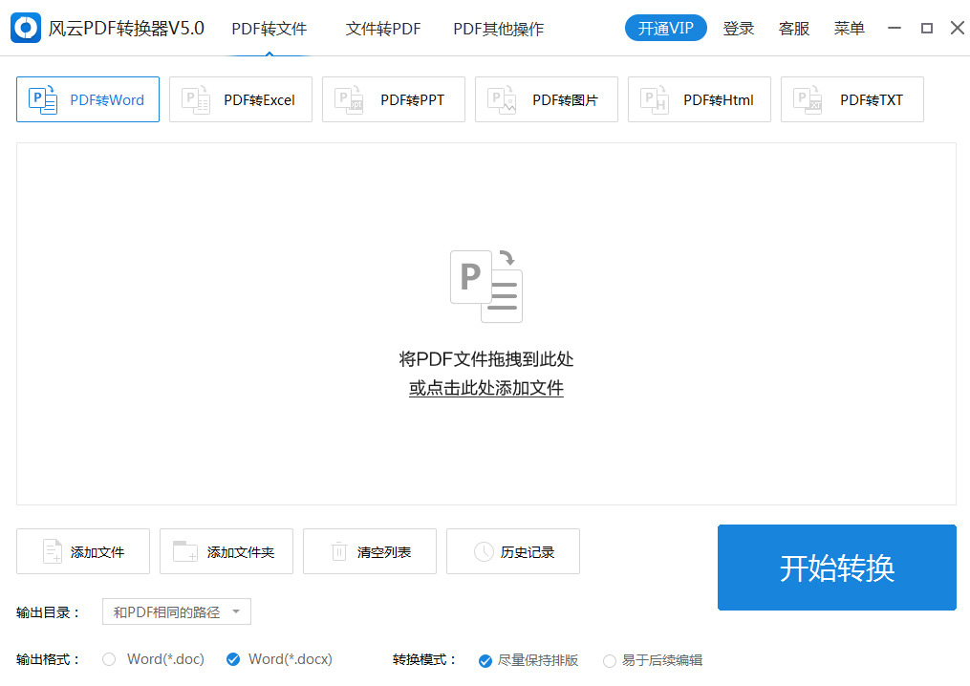The width and height of the screenshot is (970, 686).
Task: Maximize the converter window
Action: tap(927, 28)
